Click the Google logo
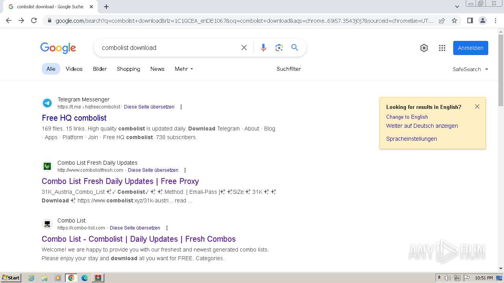This screenshot has width=504, height=283. click(58, 48)
